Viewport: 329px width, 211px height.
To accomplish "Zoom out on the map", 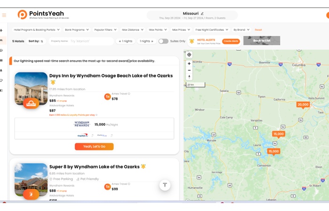I will pos(189,70).
